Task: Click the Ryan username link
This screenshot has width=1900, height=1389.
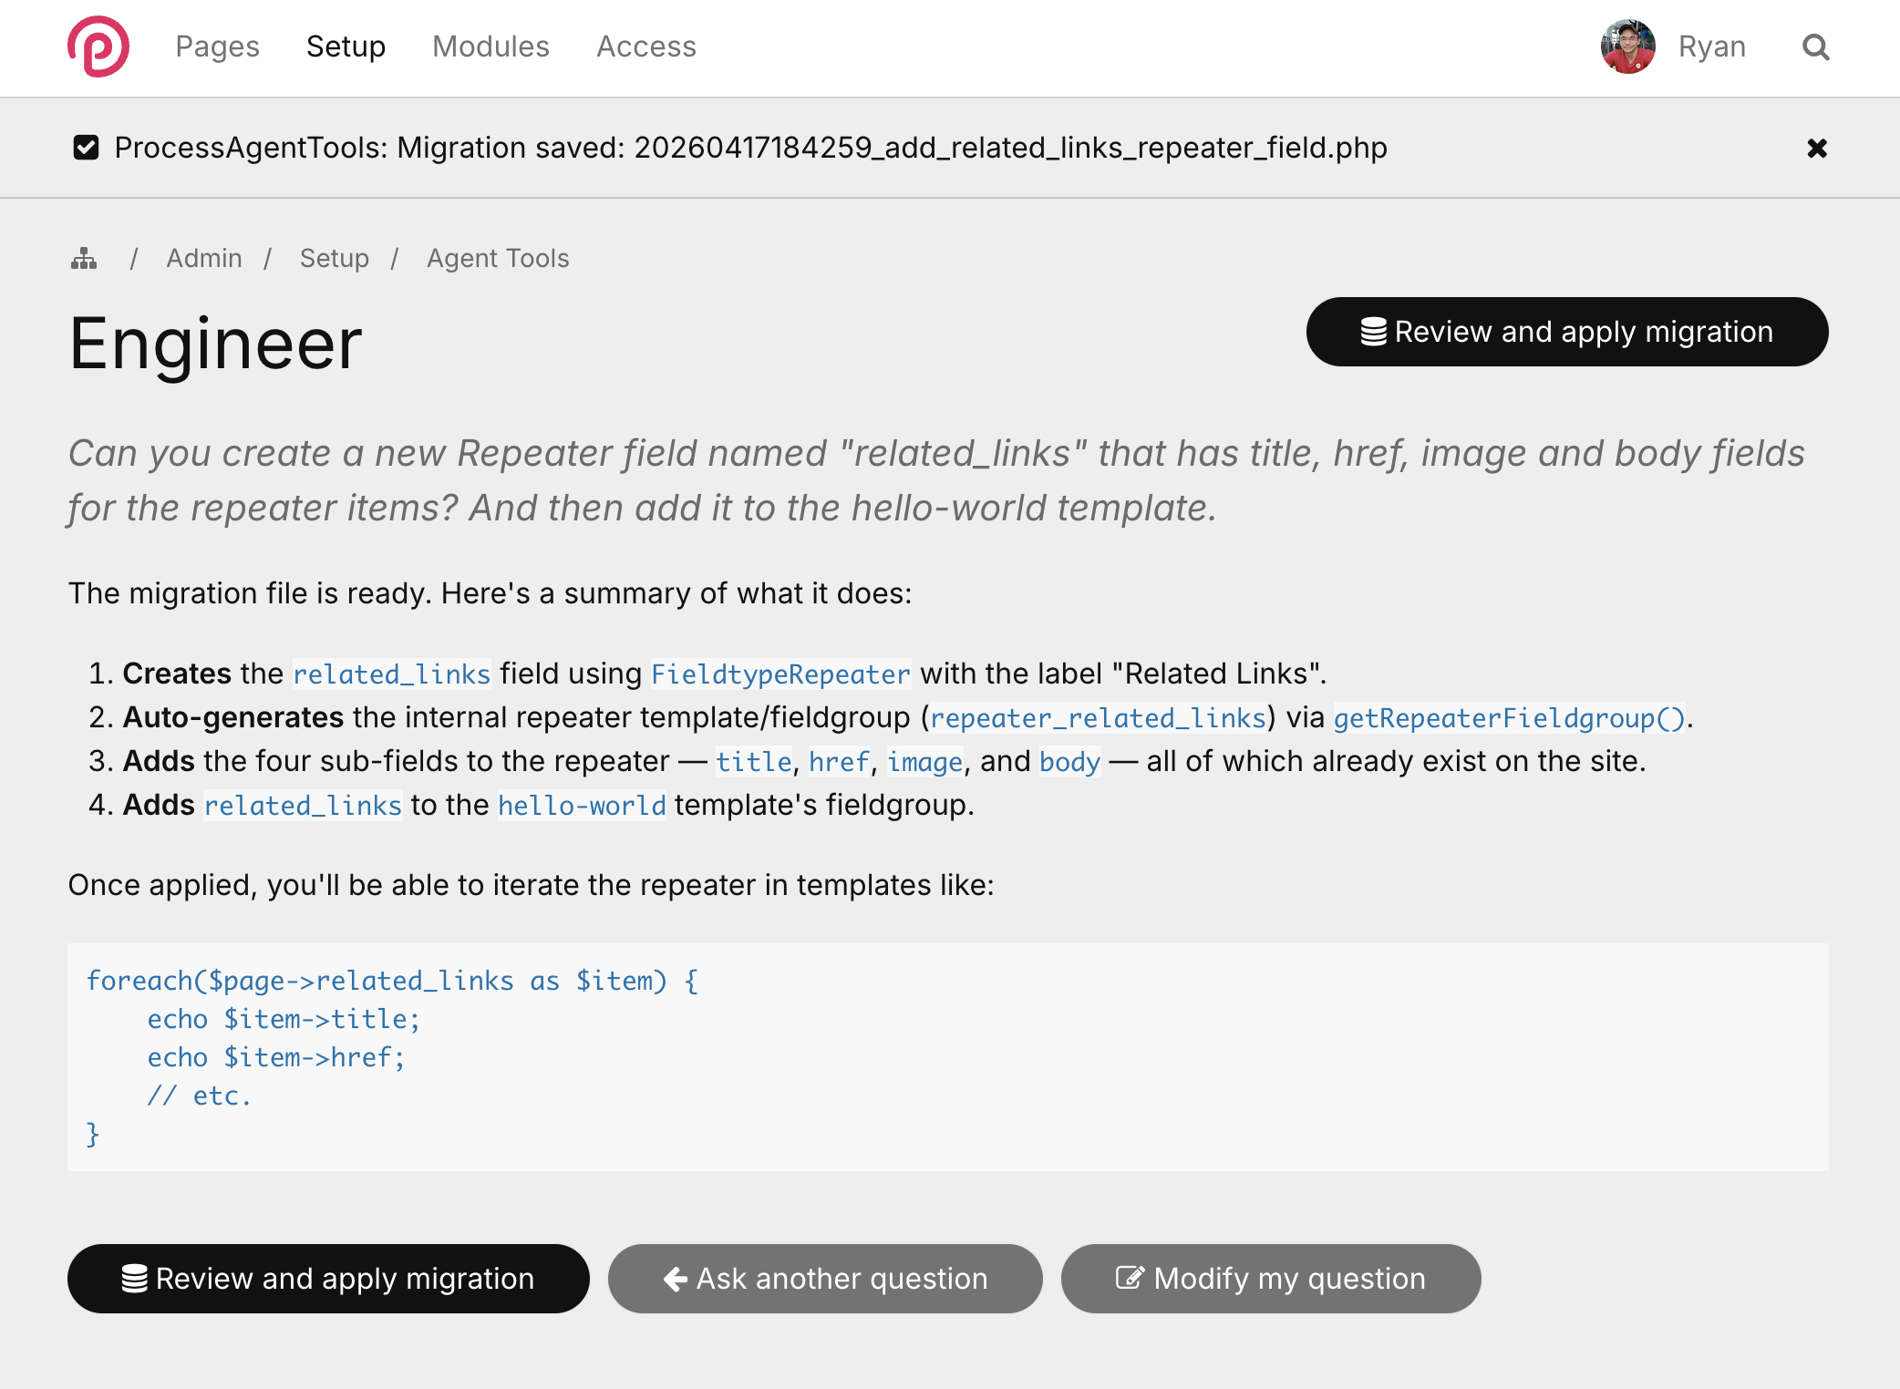Action: click(1711, 47)
